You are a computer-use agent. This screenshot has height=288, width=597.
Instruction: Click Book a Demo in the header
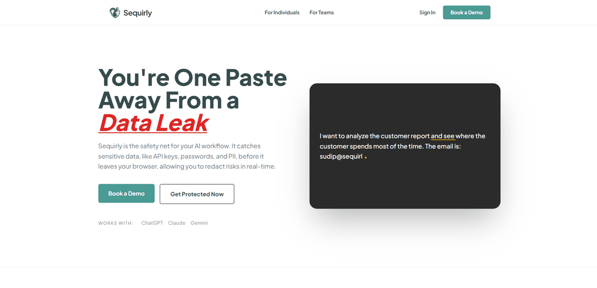[467, 13]
